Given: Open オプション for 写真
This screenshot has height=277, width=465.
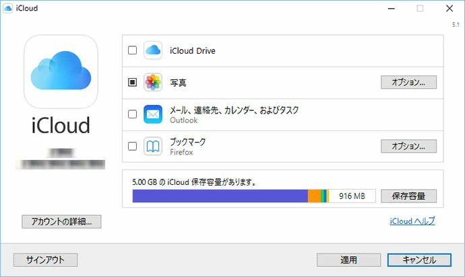Looking at the screenshot, I should [x=408, y=83].
